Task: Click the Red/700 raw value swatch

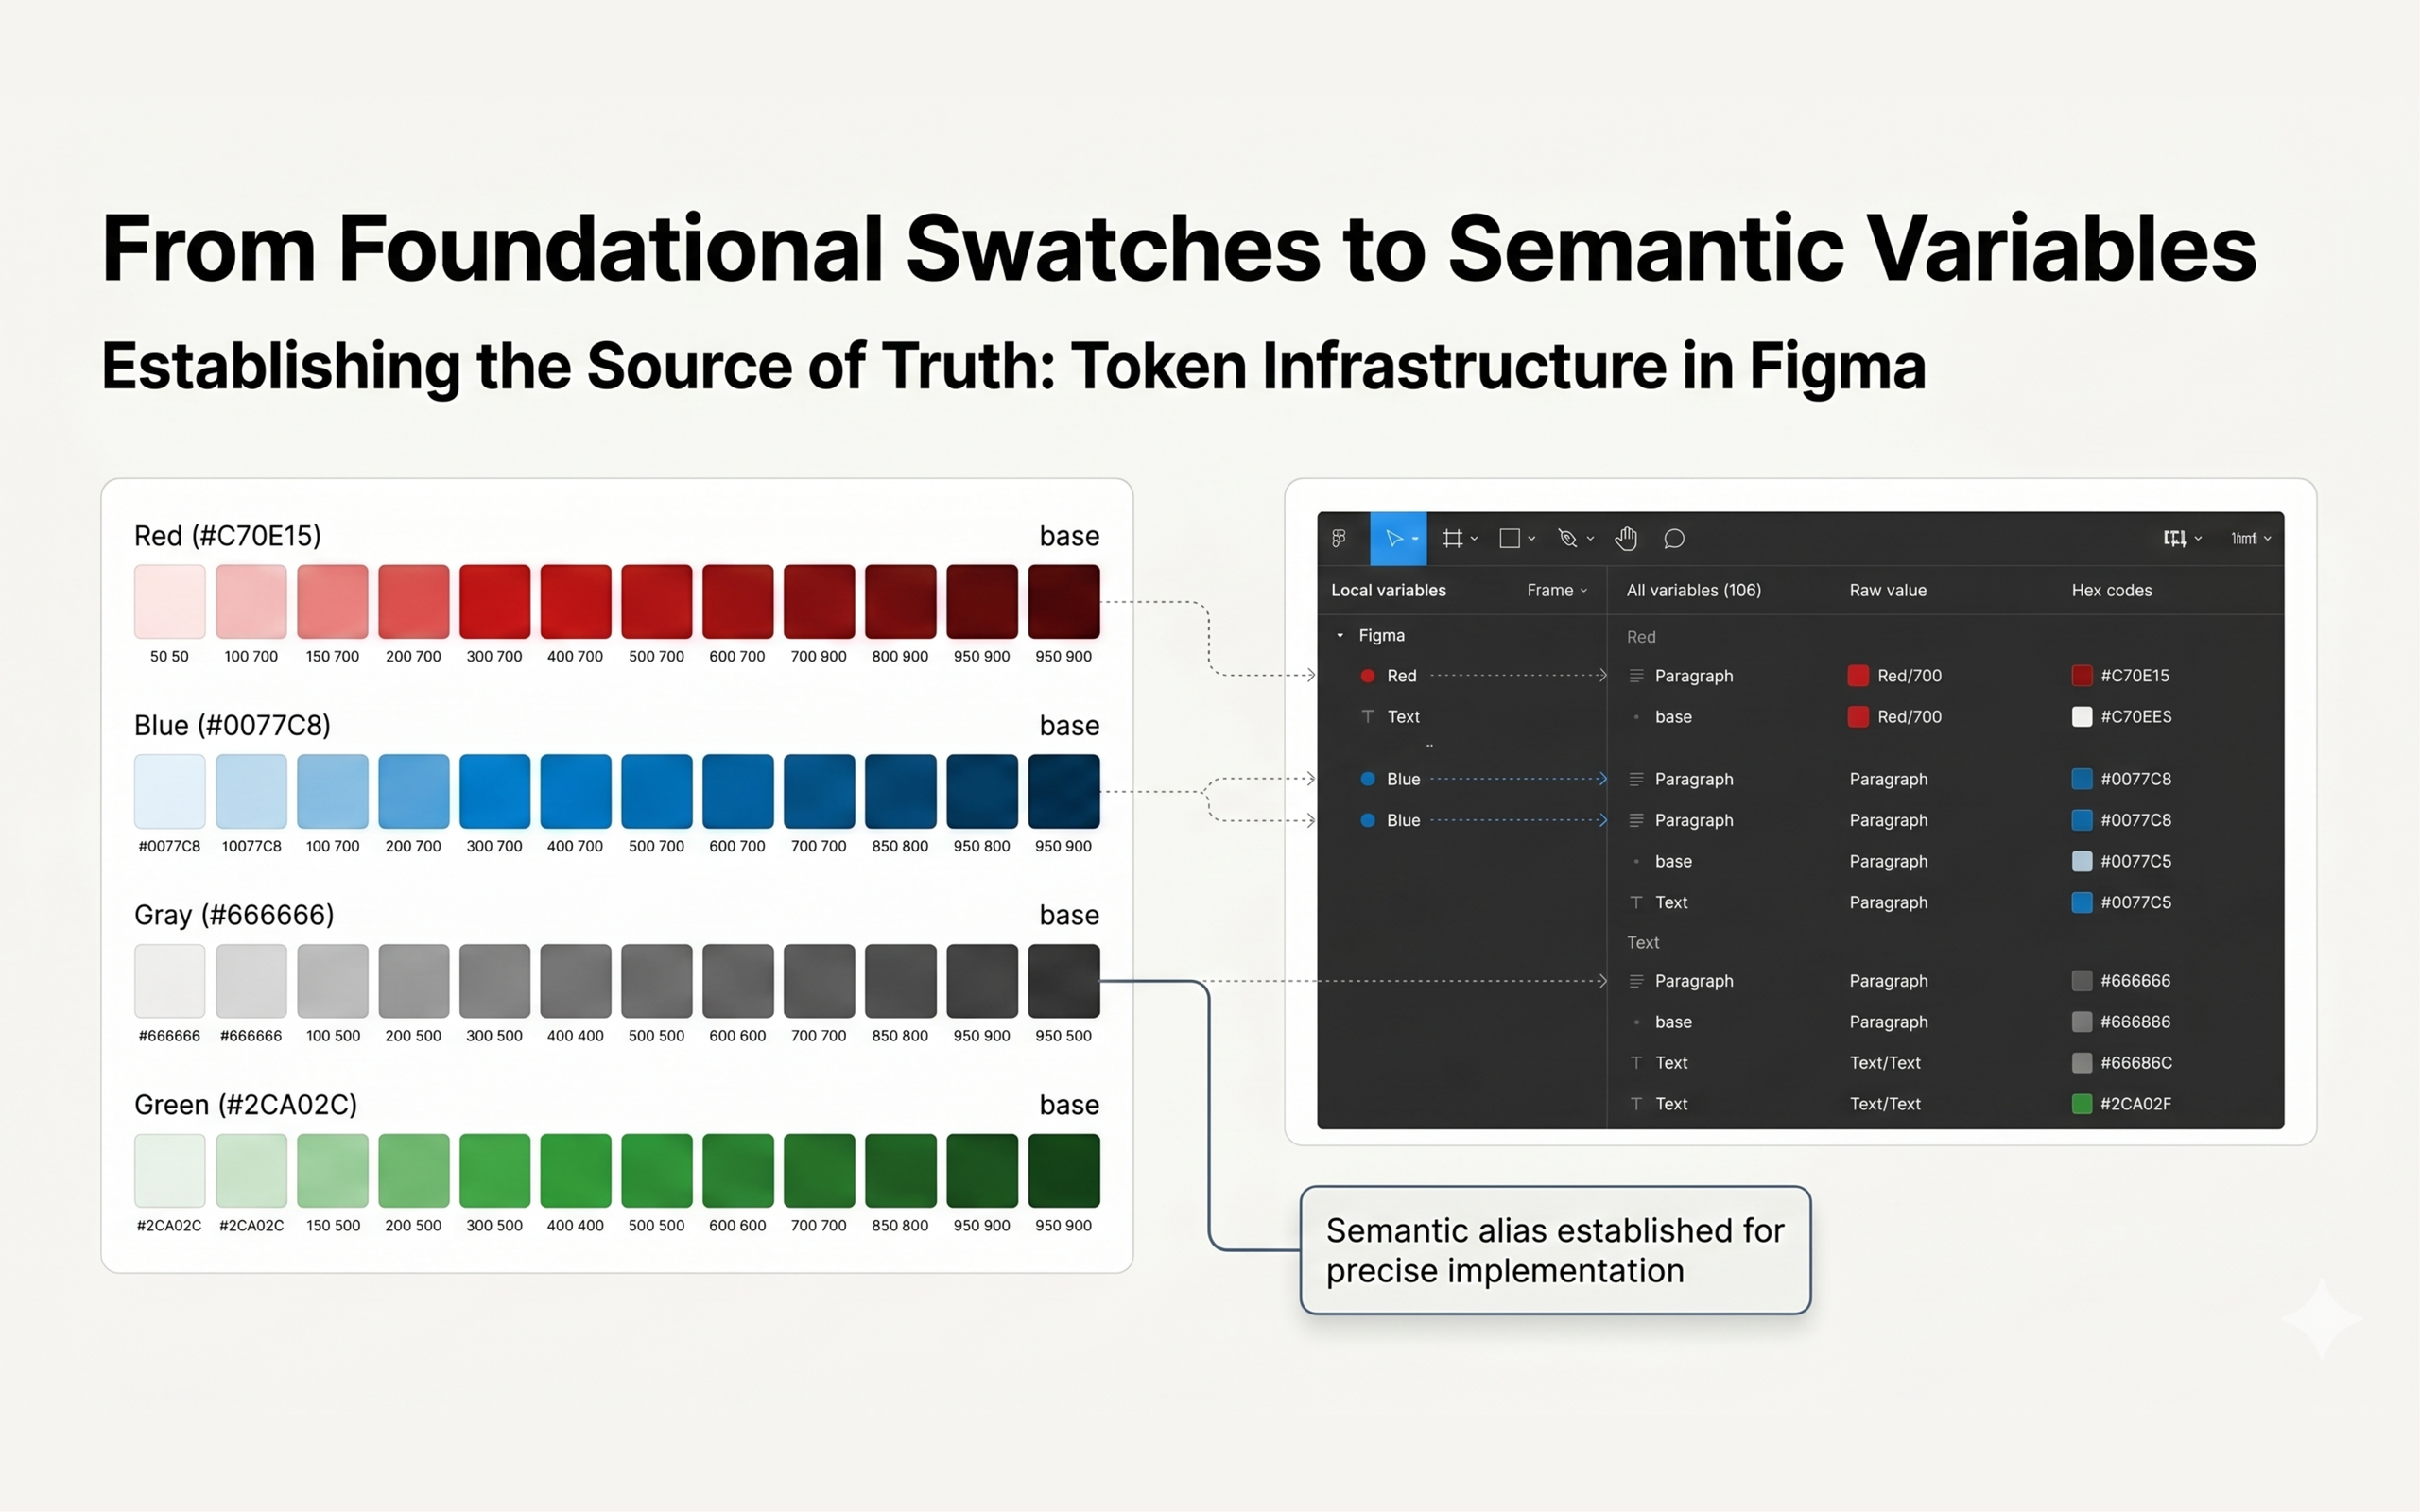Action: coord(1858,676)
